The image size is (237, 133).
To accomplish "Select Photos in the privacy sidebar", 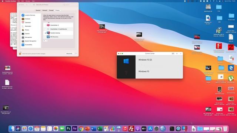I will pyautogui.click(x=30, y=30).
